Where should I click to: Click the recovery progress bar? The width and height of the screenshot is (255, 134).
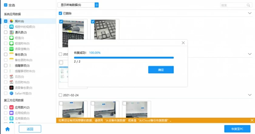click(124, 57)
